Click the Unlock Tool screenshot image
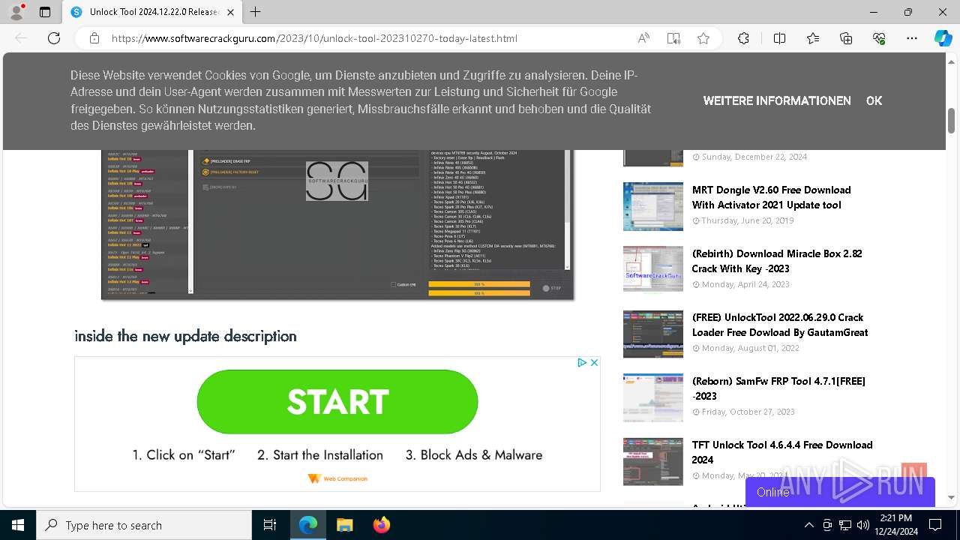 (x=337, y=223)
